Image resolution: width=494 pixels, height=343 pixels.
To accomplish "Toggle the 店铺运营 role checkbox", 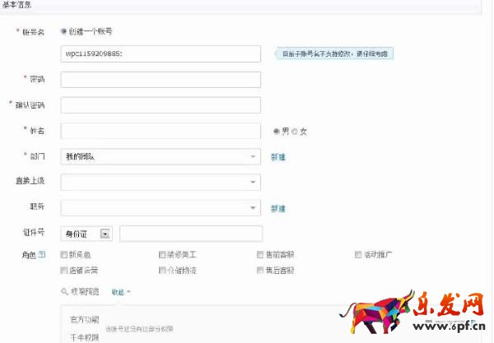I will [64, 270].
